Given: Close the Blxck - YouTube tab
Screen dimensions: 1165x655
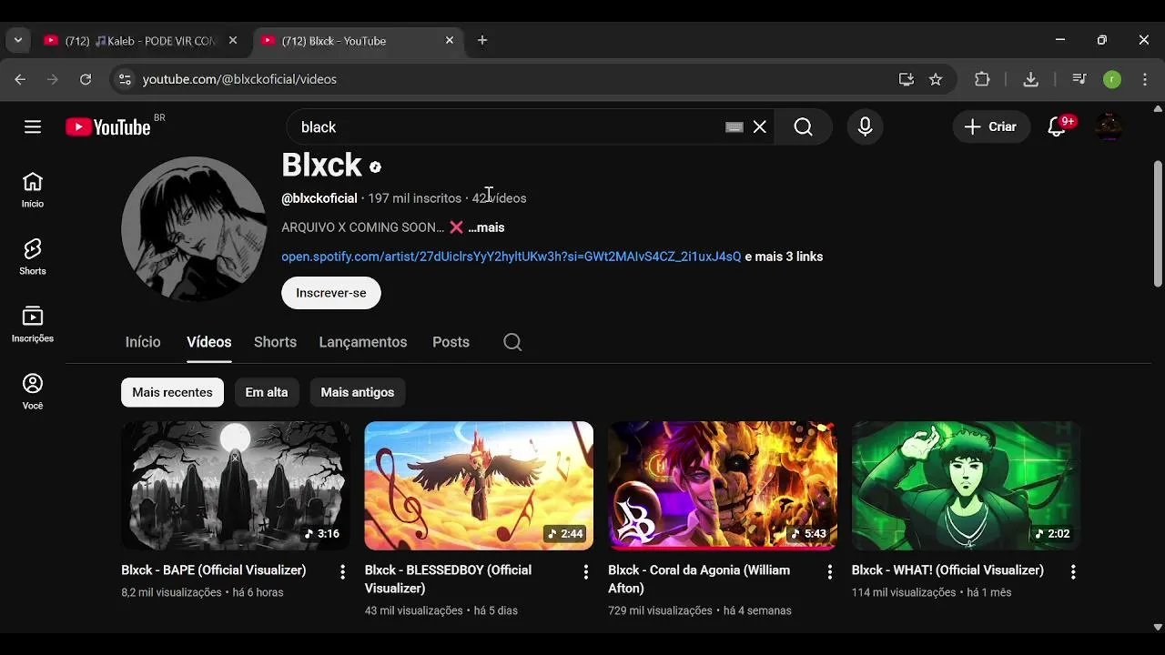Looking at the screenshot, I should (x=450, y=40).
